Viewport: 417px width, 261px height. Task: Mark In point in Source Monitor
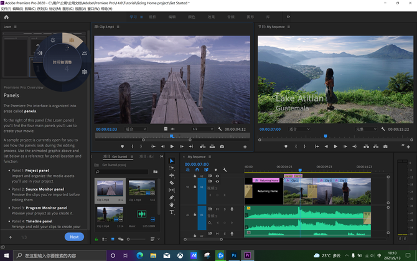(x=133, y=146)
